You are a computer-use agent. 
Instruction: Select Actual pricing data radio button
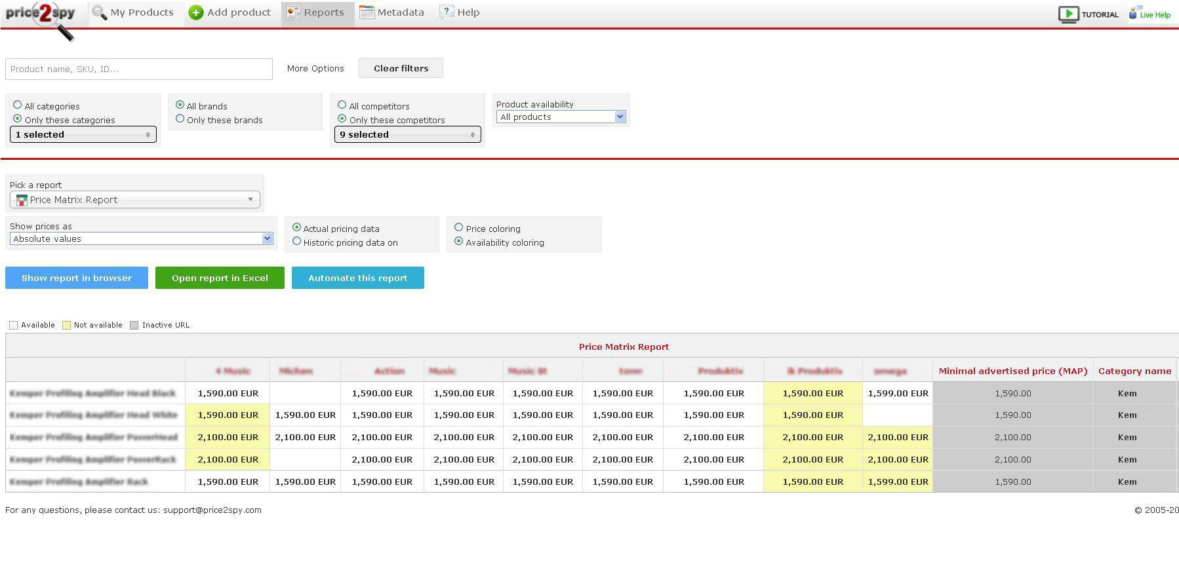(x=296, y=227)
